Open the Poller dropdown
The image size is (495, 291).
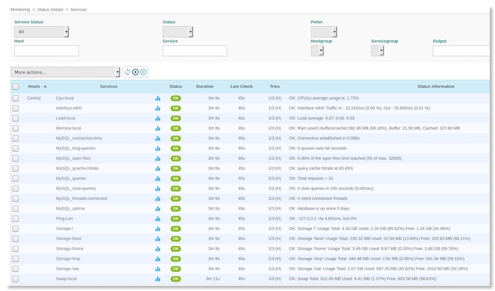[324, 32]
